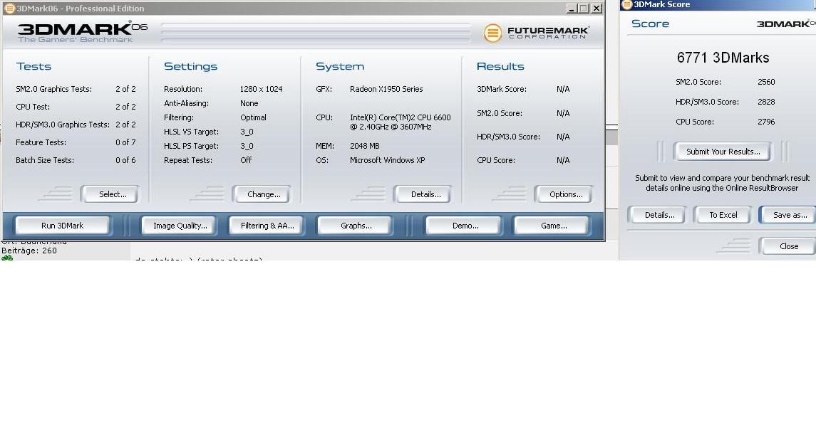Click the 3DMark06 Gamers' Benchmark logo

pyautogui.click(x=82, y=32)
